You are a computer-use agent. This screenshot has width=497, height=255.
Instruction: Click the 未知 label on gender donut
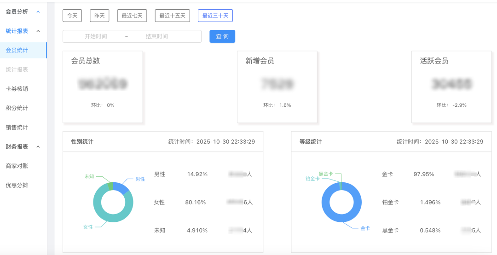pos(89,176)
